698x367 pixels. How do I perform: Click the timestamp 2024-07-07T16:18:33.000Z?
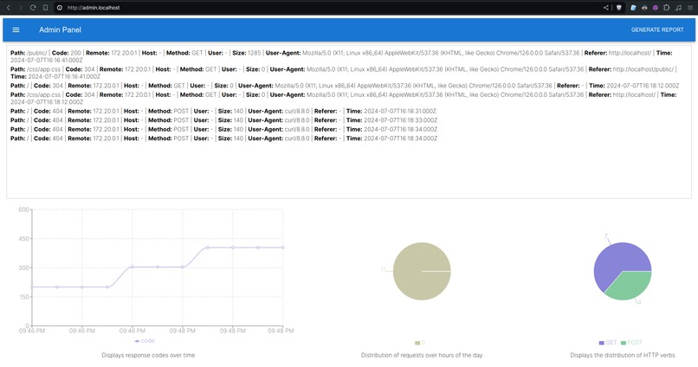click(400, 120)
